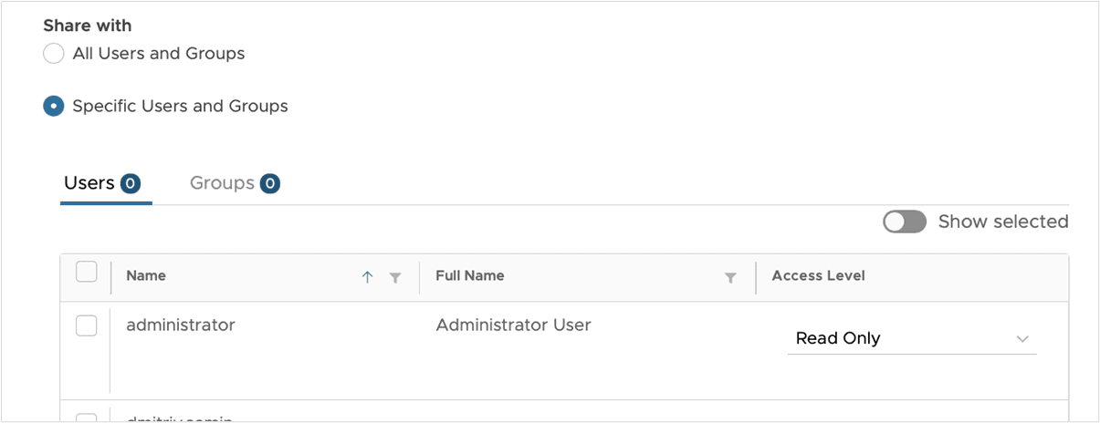This screenshot has height=423, width=1100.
Task: Select the administrator name cell
Action: [181, 325]
